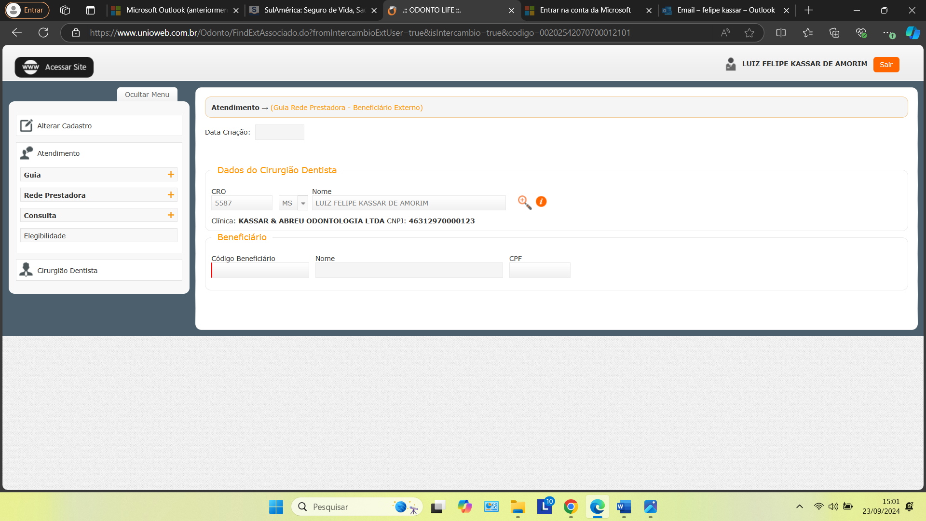
Task: Open Microsoft Word from the taskbar
Action: pos(624,507)
